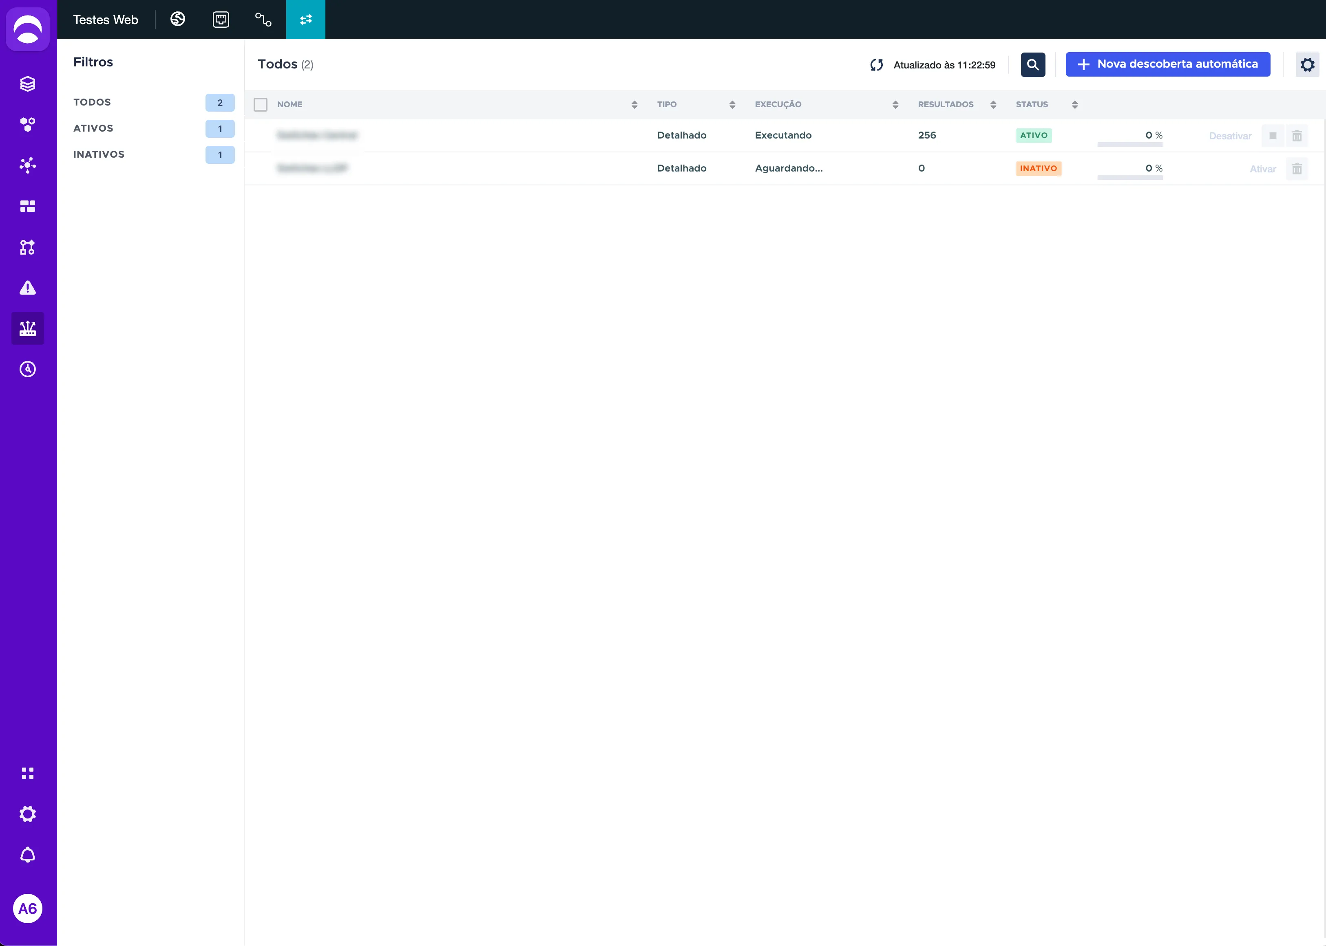1326x946 pixels.
Task: Open the A6 user avatar
Action: tap(27, 908)
